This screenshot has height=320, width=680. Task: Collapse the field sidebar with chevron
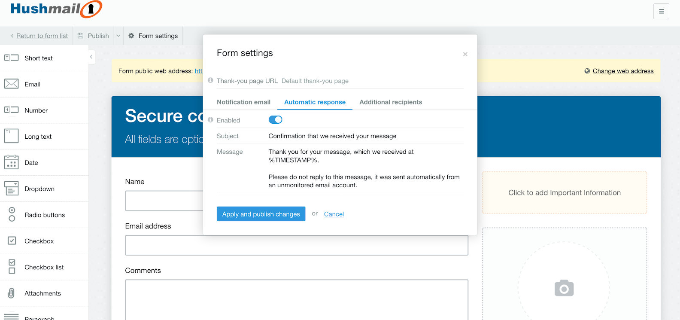click(x=91, y=57)
